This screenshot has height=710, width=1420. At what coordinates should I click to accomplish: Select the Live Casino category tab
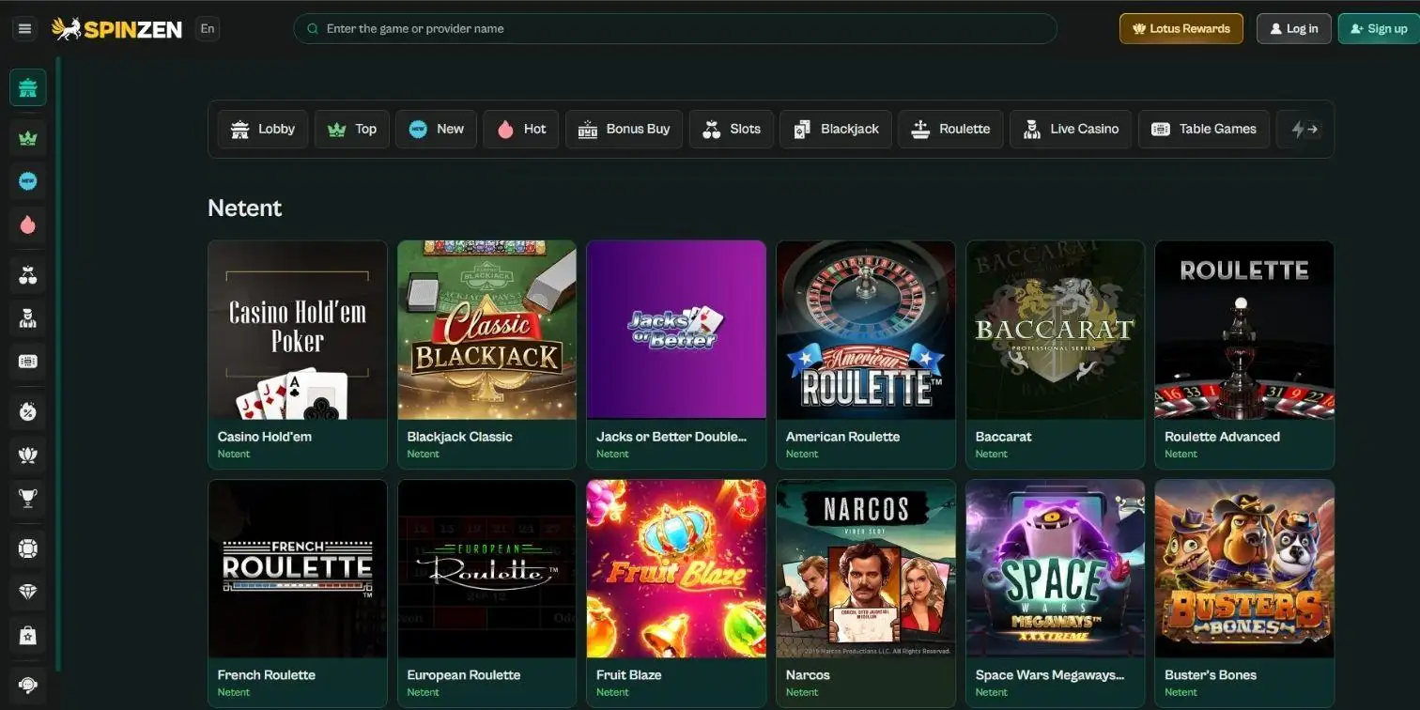[1071, 130]
